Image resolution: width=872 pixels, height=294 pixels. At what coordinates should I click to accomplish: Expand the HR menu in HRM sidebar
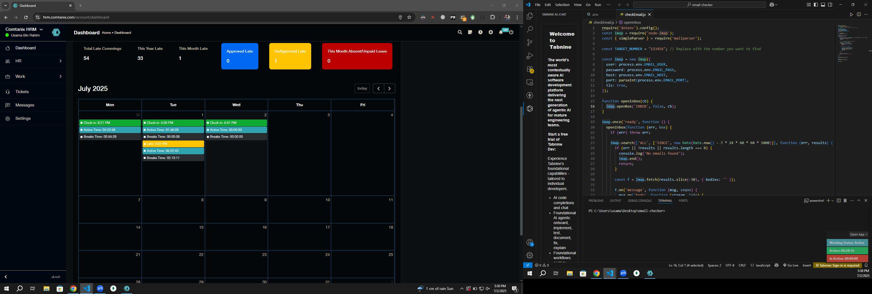point(33,61)
